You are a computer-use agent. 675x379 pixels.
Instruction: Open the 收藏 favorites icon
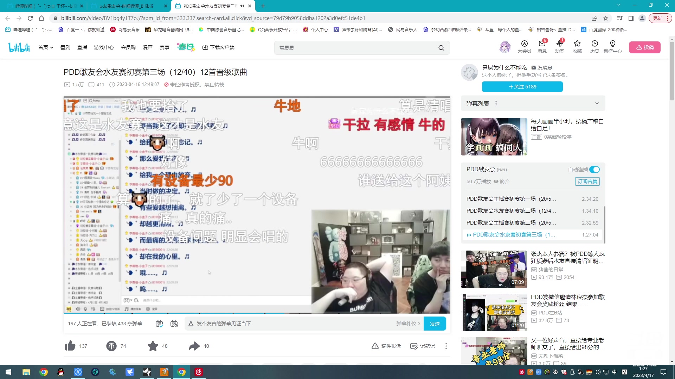tap(577, 47)
